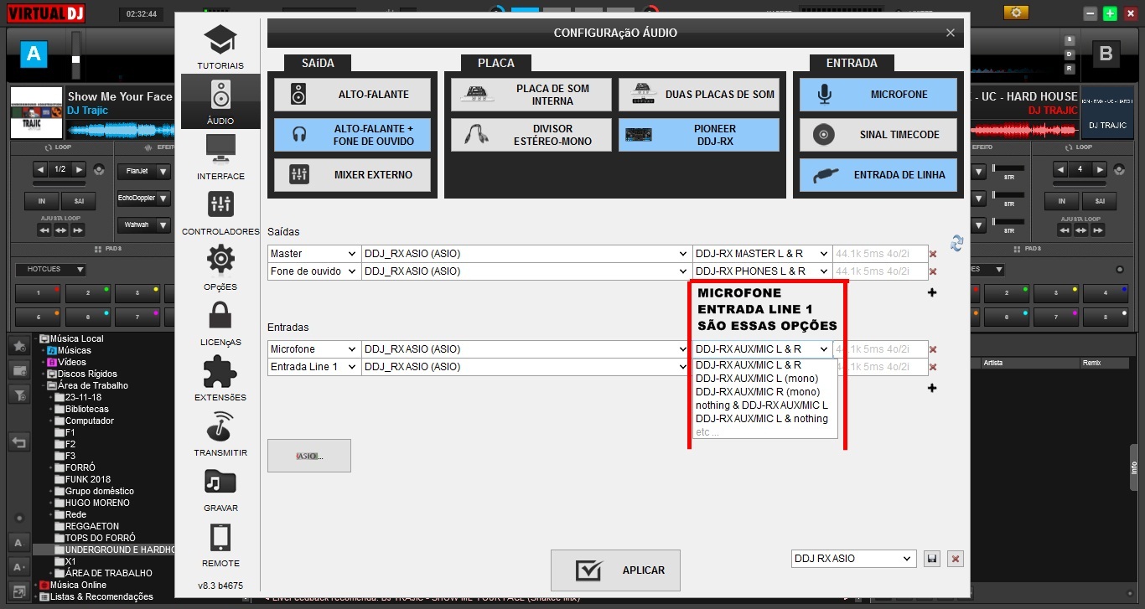Close the Configuração Áudio dialog
Screen dimensions: 1145x609
[x=950, y=33]
